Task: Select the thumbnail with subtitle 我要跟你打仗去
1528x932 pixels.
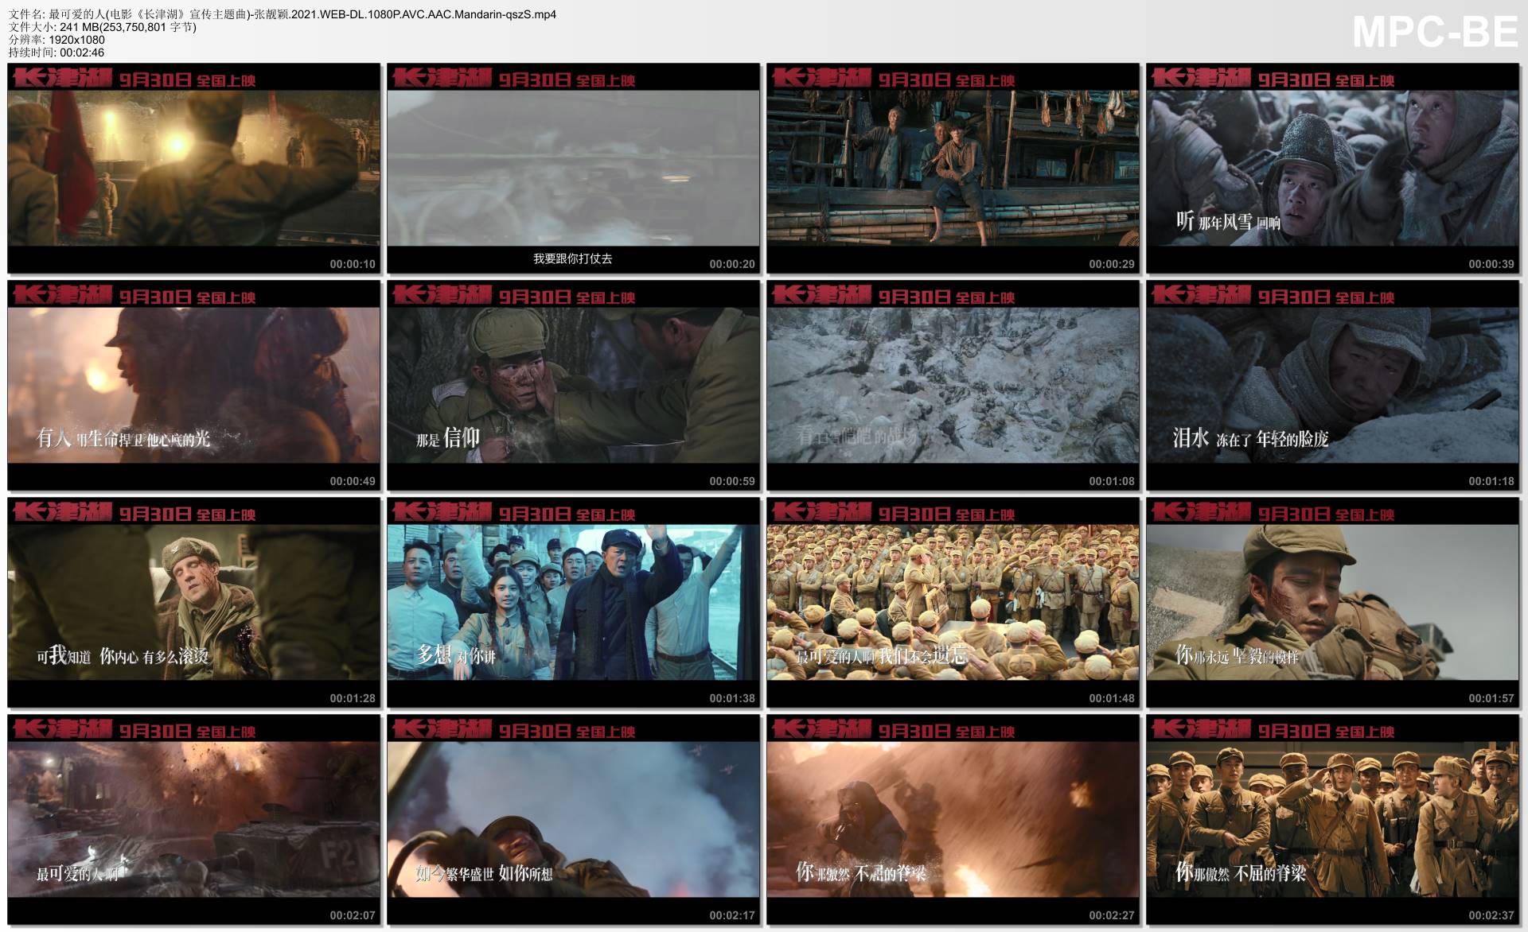Action: pyautogui.click(x=573, y=168)
